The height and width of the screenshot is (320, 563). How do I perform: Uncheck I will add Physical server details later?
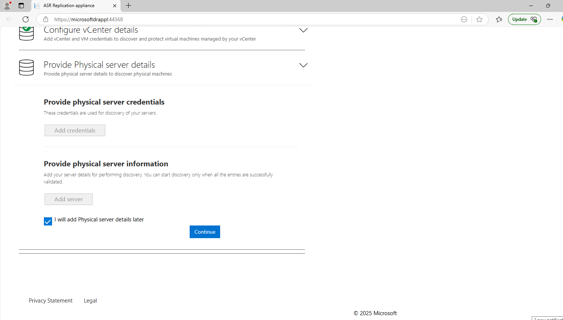[48, 221]
